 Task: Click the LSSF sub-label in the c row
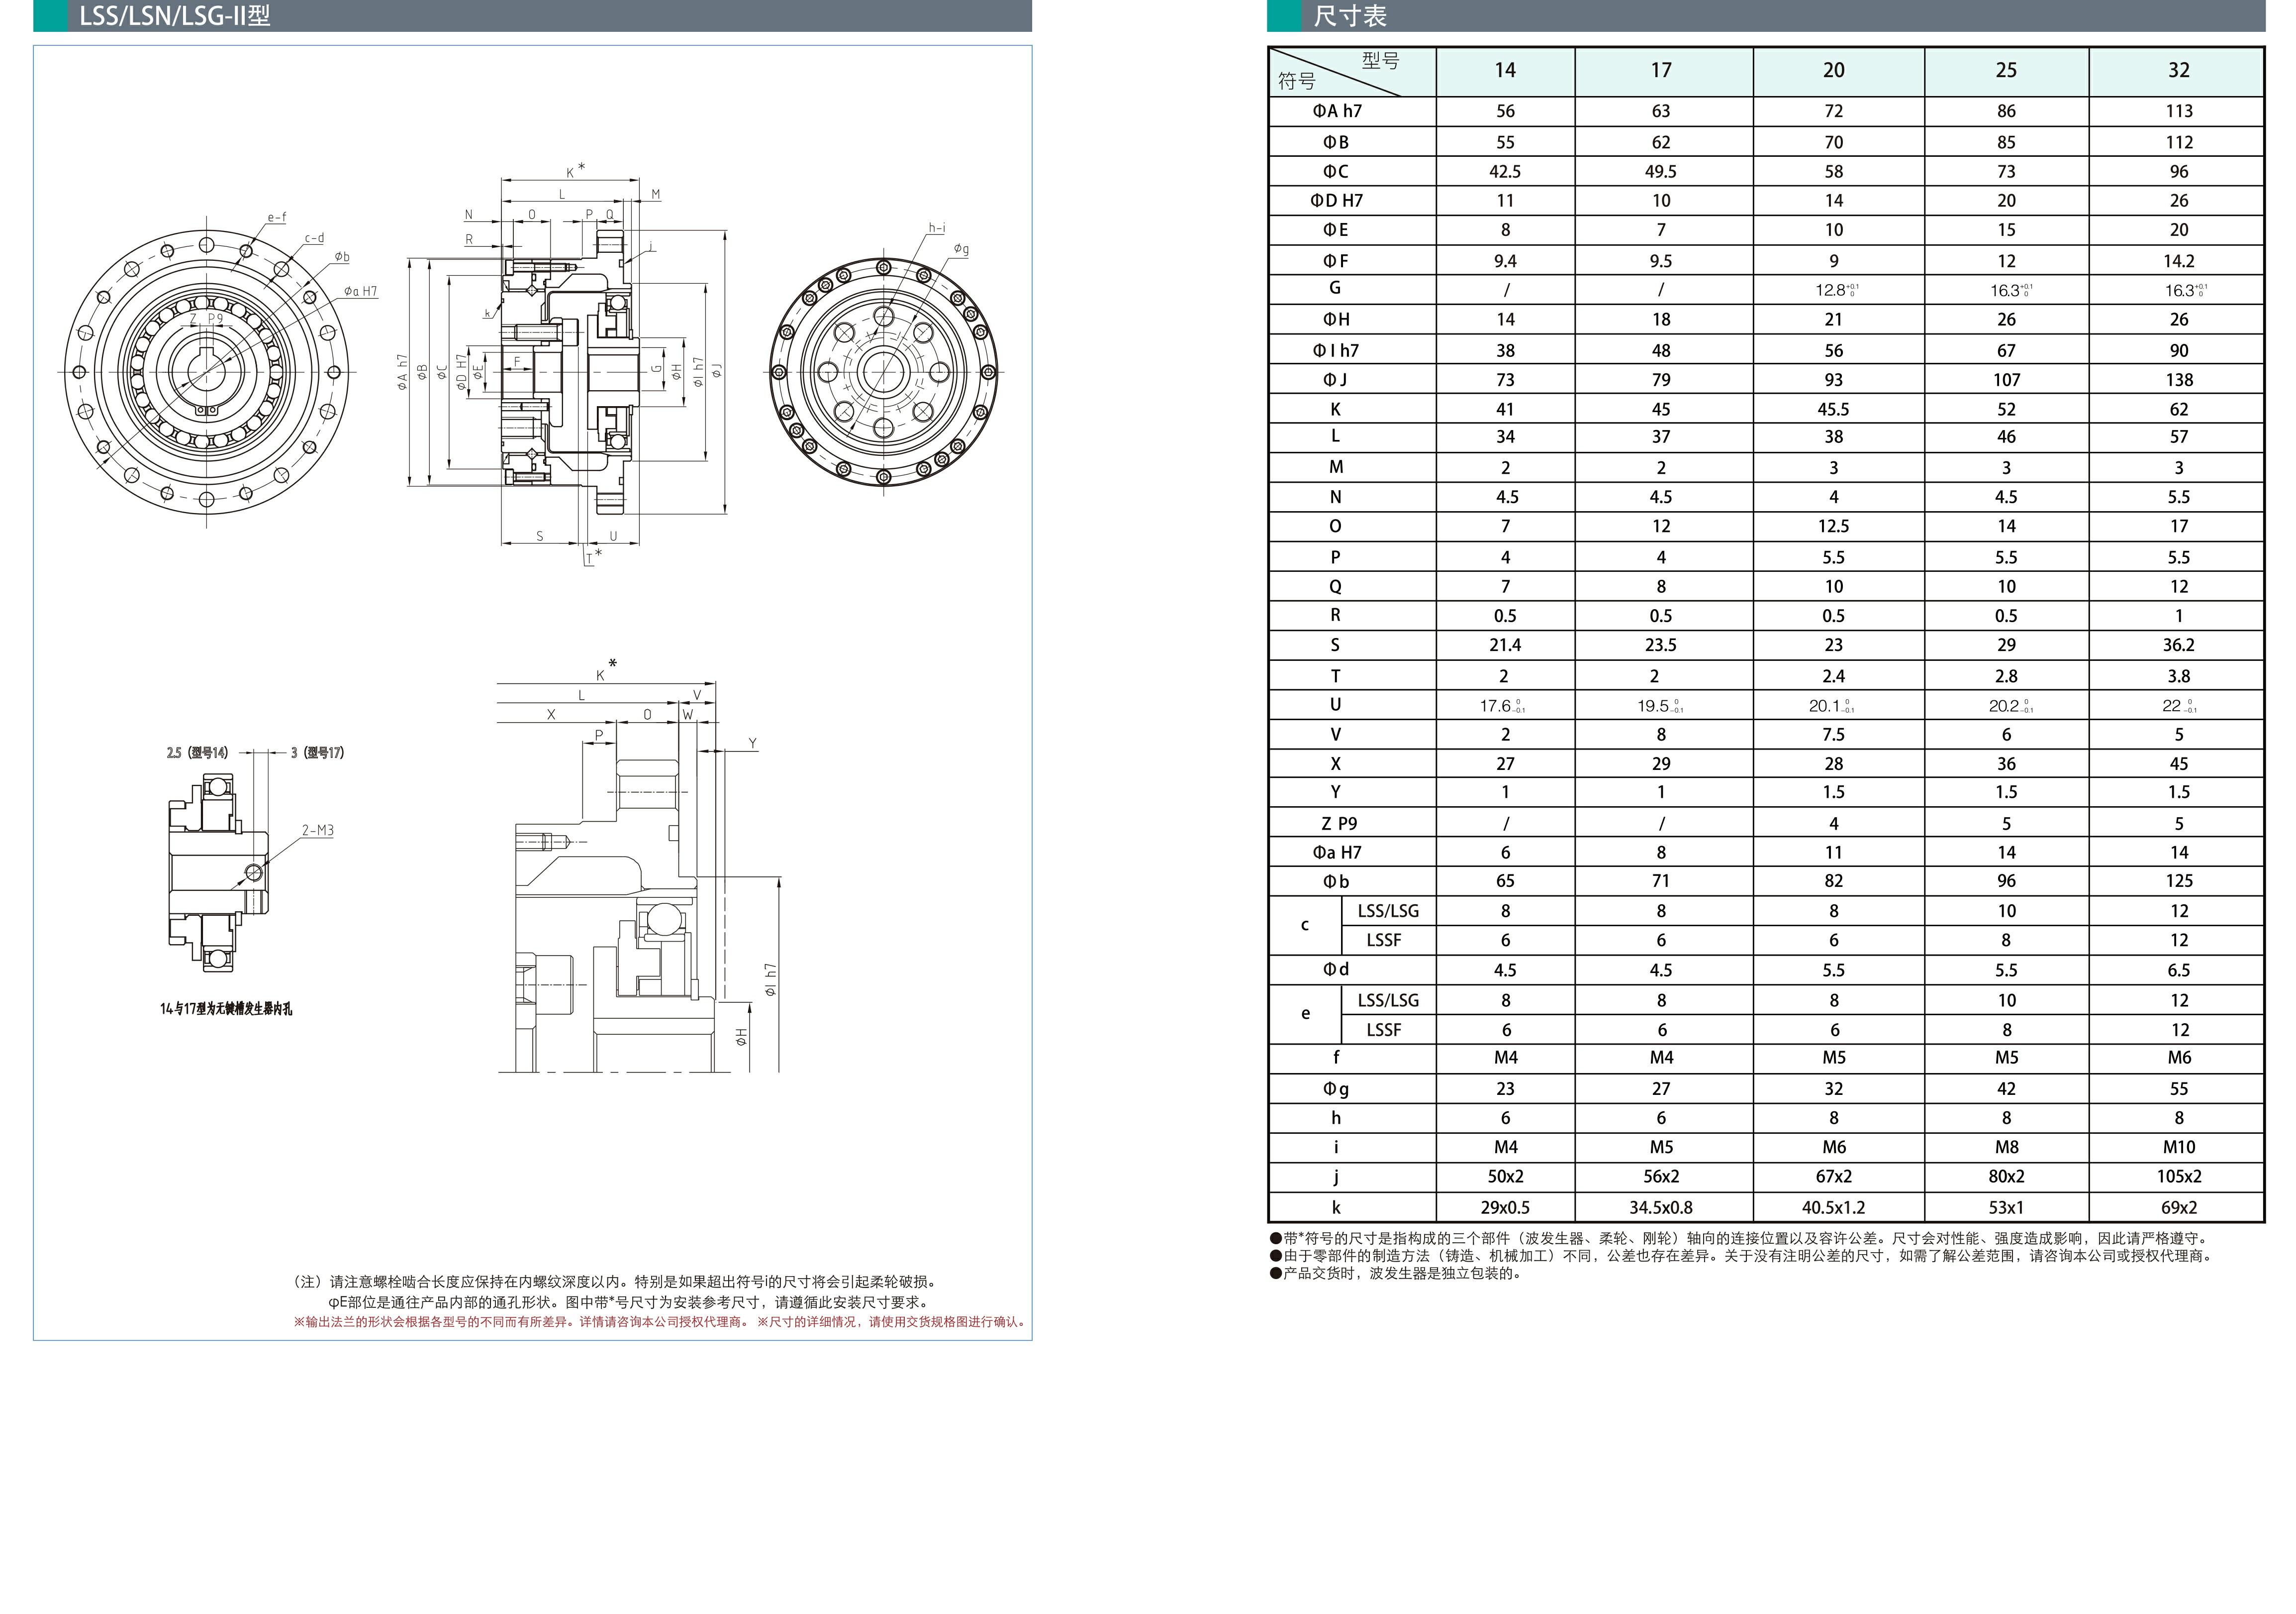pos(1385,941)
